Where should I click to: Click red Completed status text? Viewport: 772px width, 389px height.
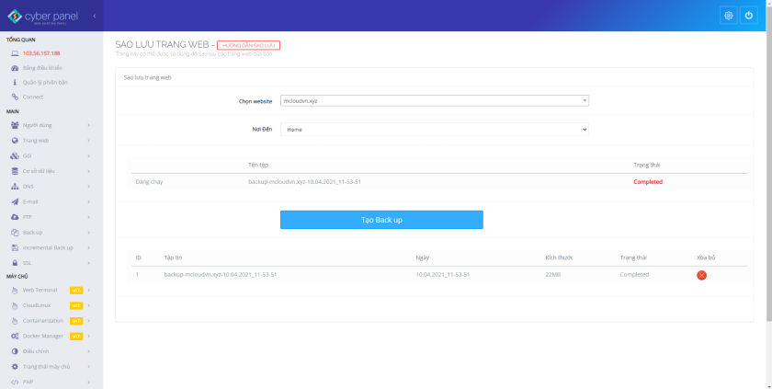coord(648,182)
